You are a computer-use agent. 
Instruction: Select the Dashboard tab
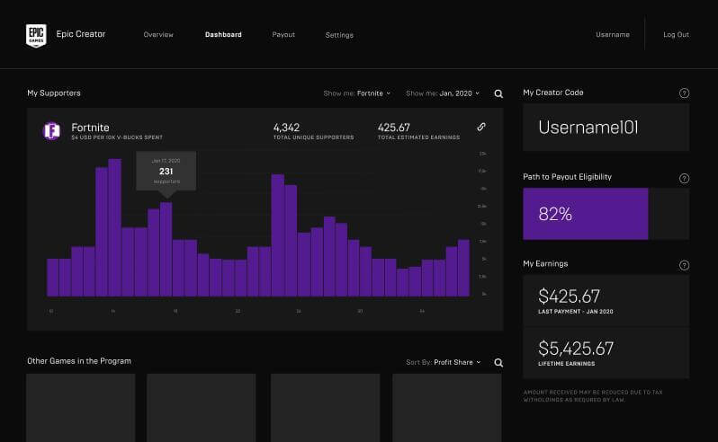click(x=223, y=35)
